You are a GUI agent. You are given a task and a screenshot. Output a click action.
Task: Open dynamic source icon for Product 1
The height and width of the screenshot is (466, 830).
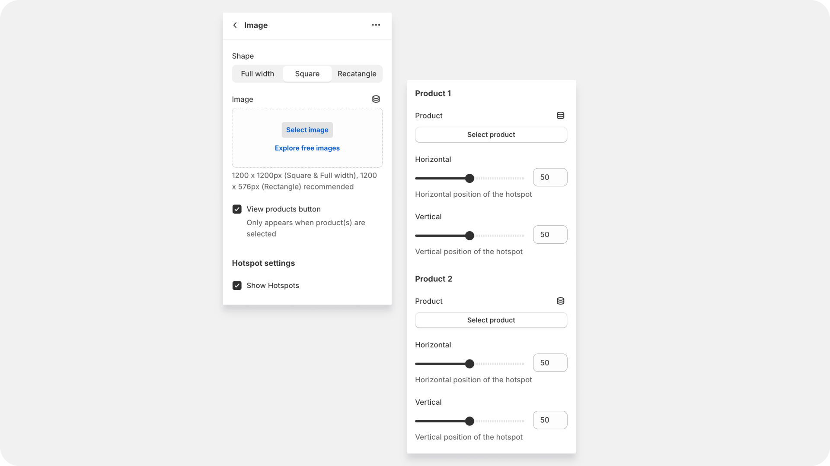tap(560, 116)
